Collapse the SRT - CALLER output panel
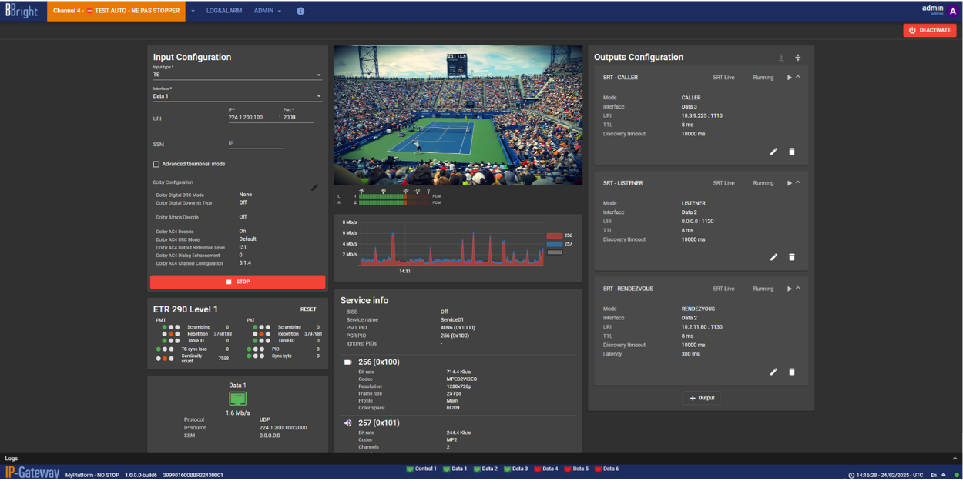 pyautogui.click(x=798, y=77)
